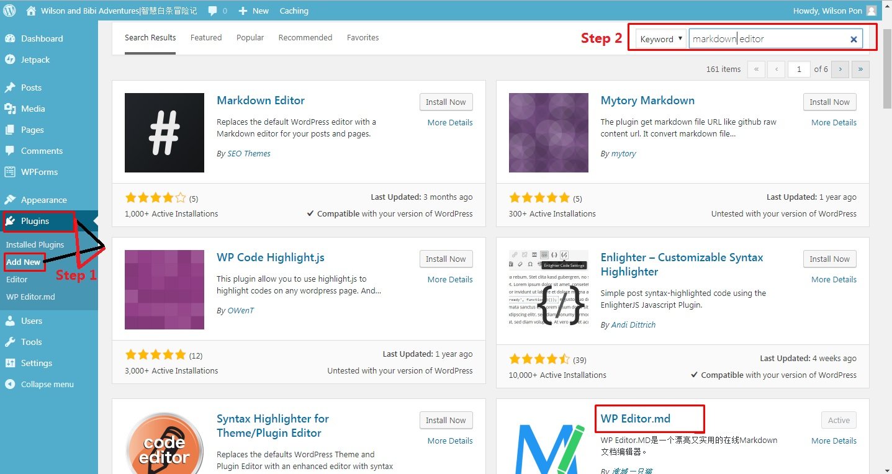The image size is (892, 474).
Task: View More Details for Markdown Editor
Action: pos(450,123)
